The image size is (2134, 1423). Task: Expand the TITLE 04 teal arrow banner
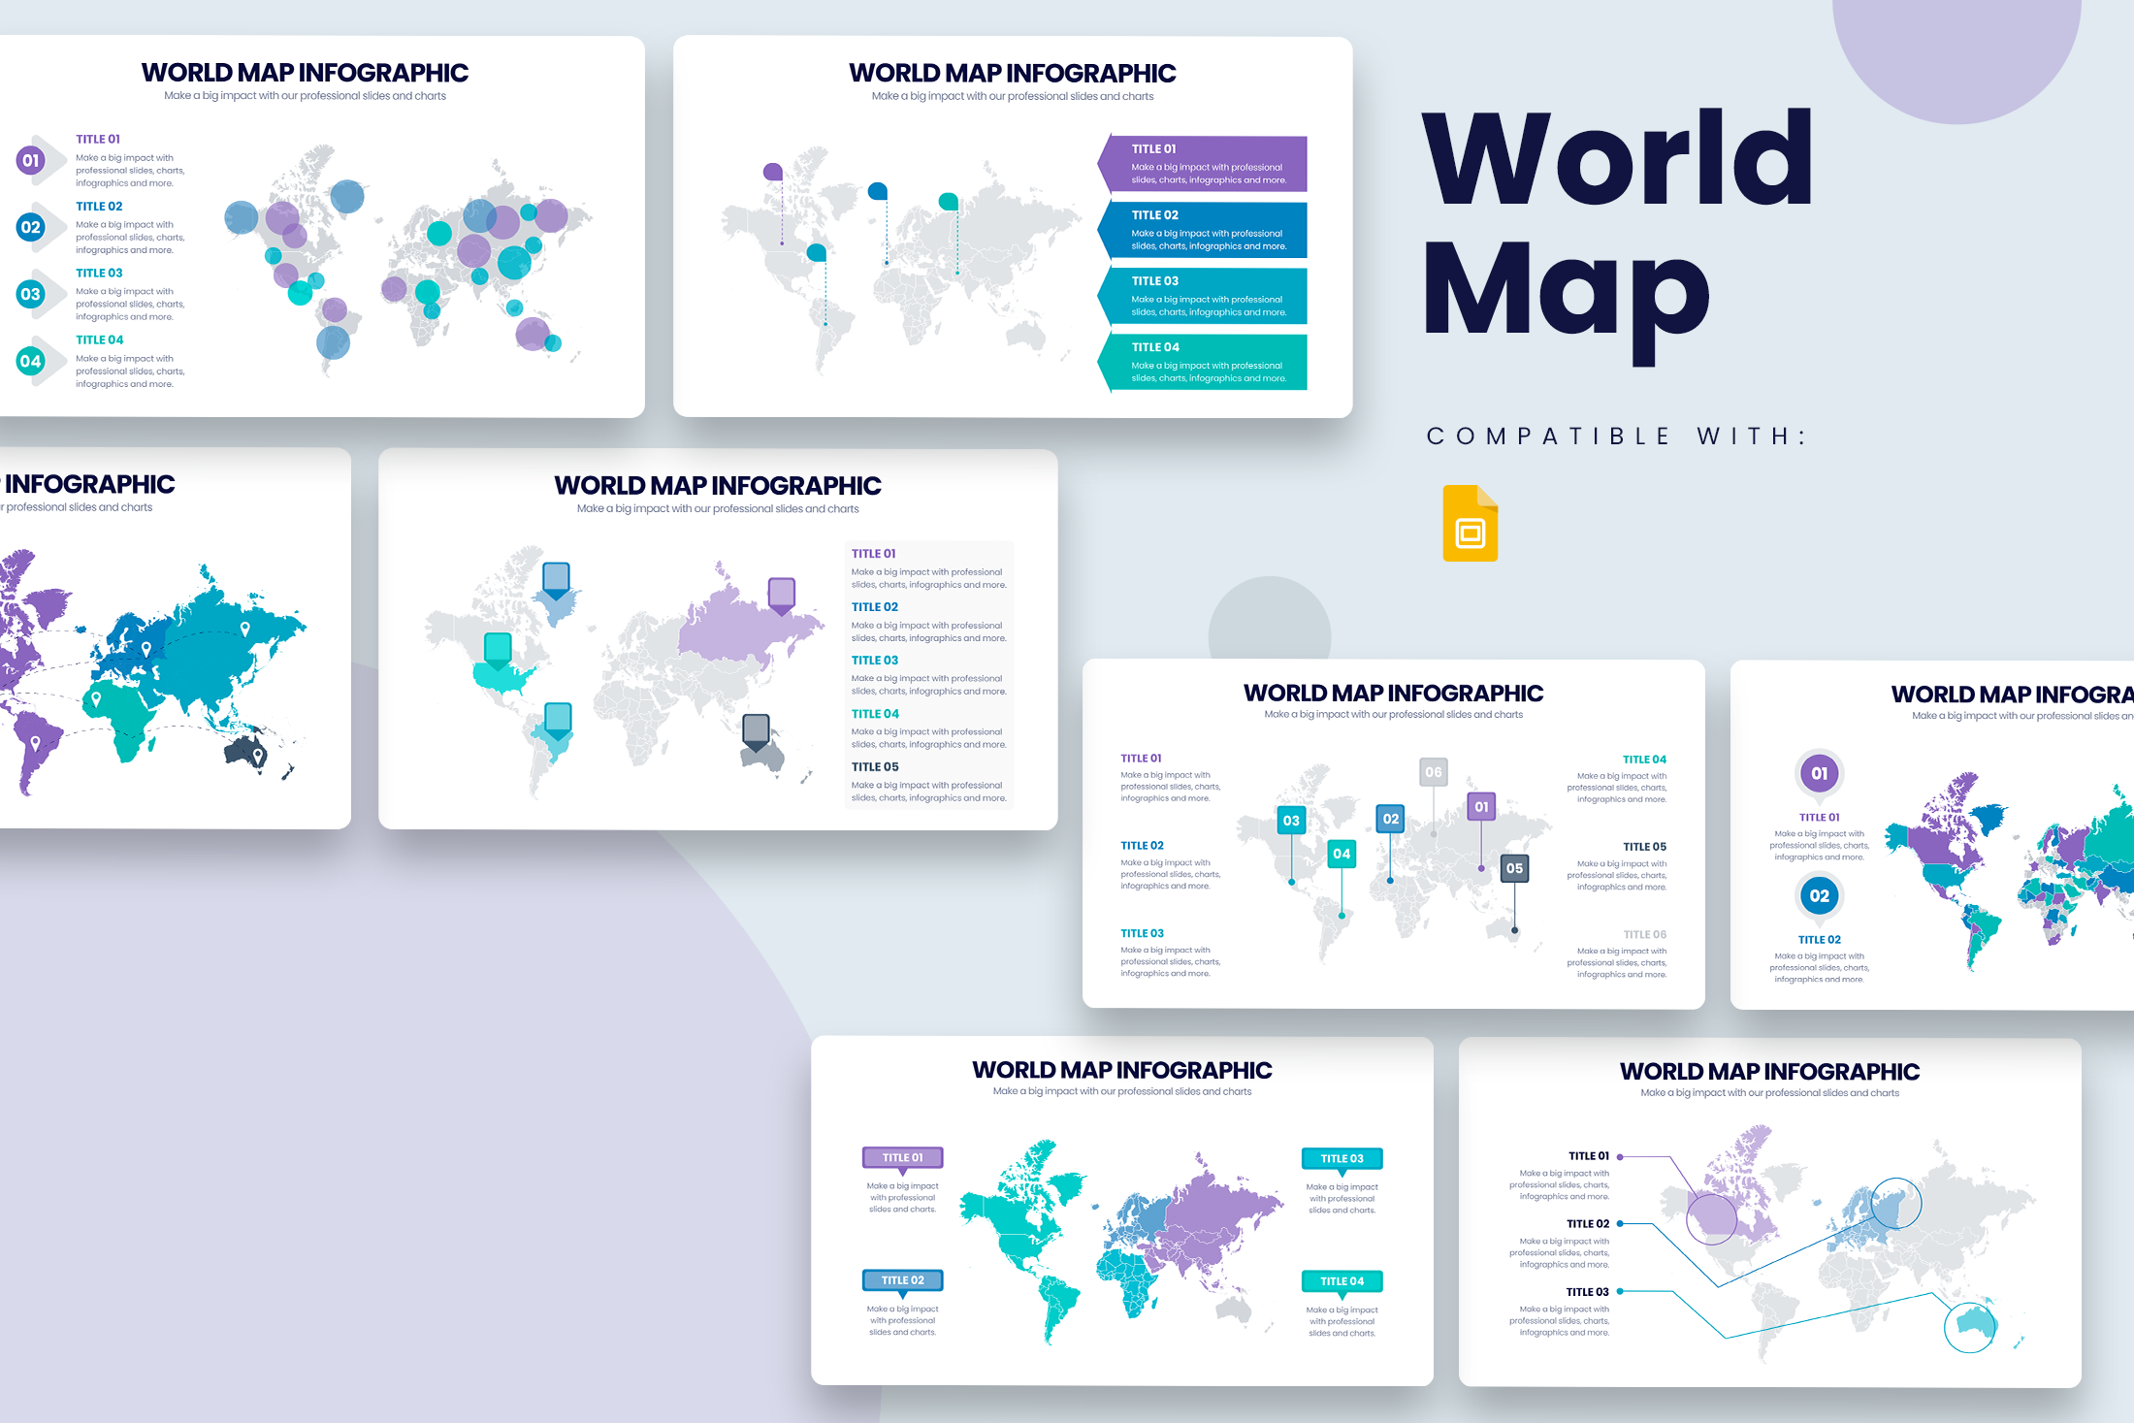click(1206, 362)
